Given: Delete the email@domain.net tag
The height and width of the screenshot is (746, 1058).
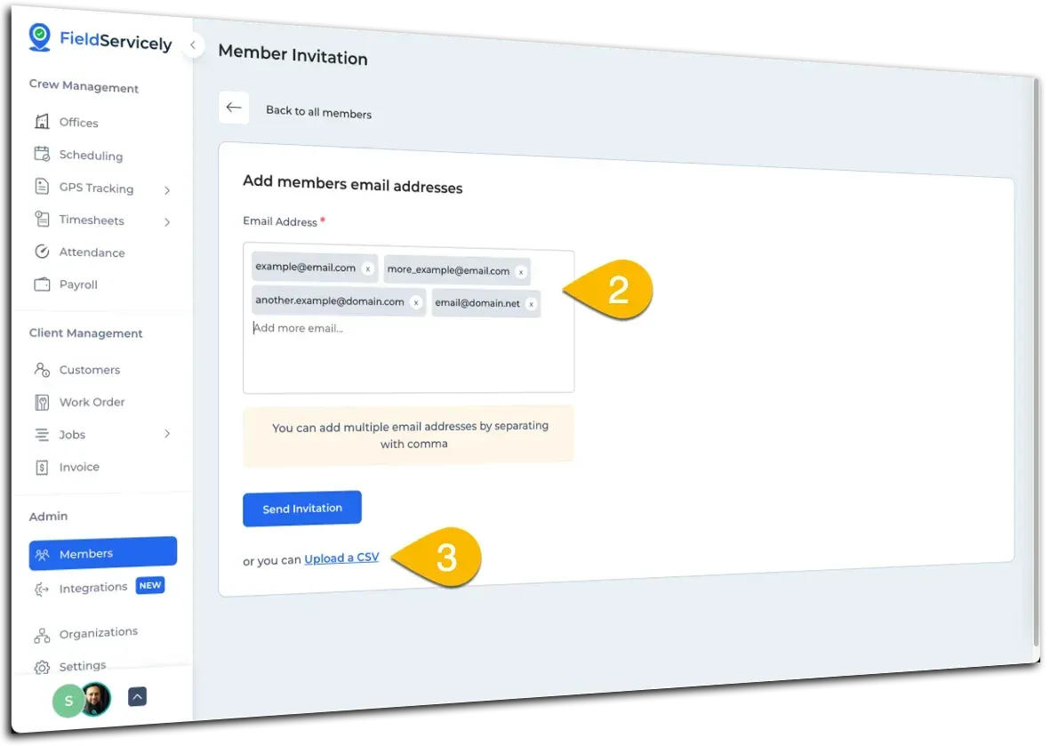Looking at the screenshot, I should coord(531,304).
